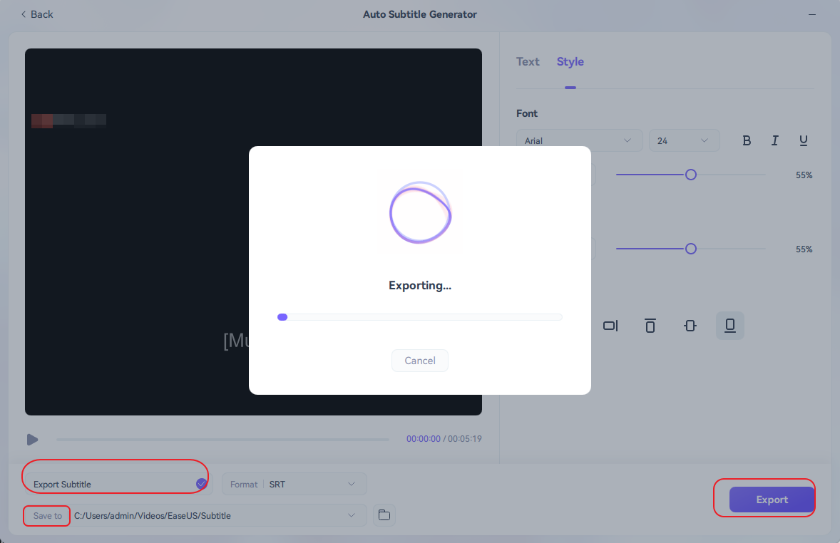Expand the font size 24 dropdown
Viewport: 840px width, 543px height.
point(683,140)
